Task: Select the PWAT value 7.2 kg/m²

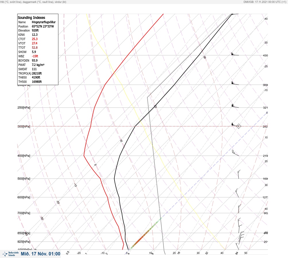Action: coord(38,65)
